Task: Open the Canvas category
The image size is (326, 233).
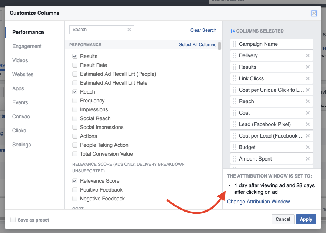Action: tap(21, 116)
